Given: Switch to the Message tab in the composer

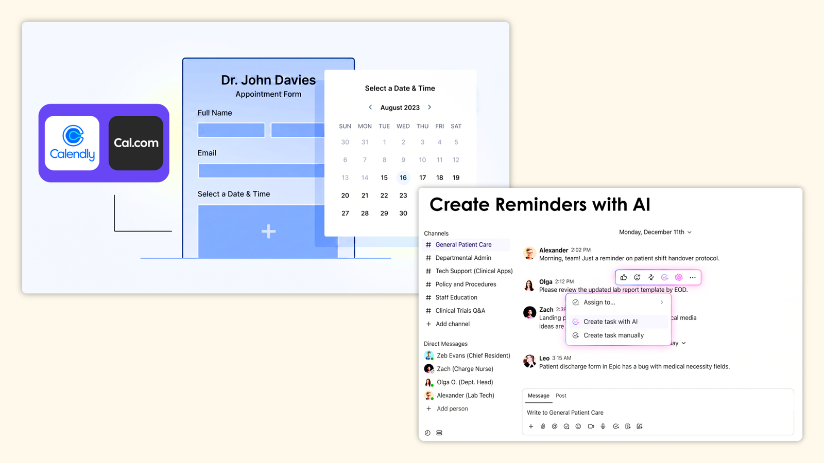Looking at the screenshot, I should pyautogui.click(x=539, y=396).
